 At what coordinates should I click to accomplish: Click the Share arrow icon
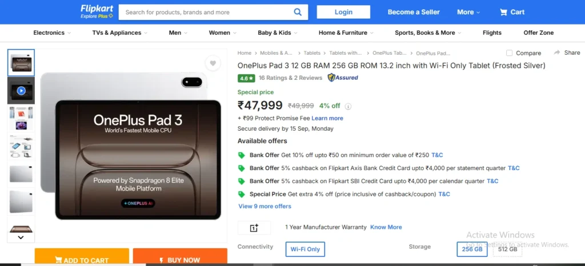point(556,53)
